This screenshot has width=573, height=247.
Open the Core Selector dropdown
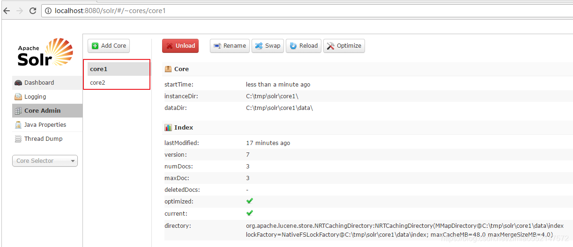pos(45,160)
